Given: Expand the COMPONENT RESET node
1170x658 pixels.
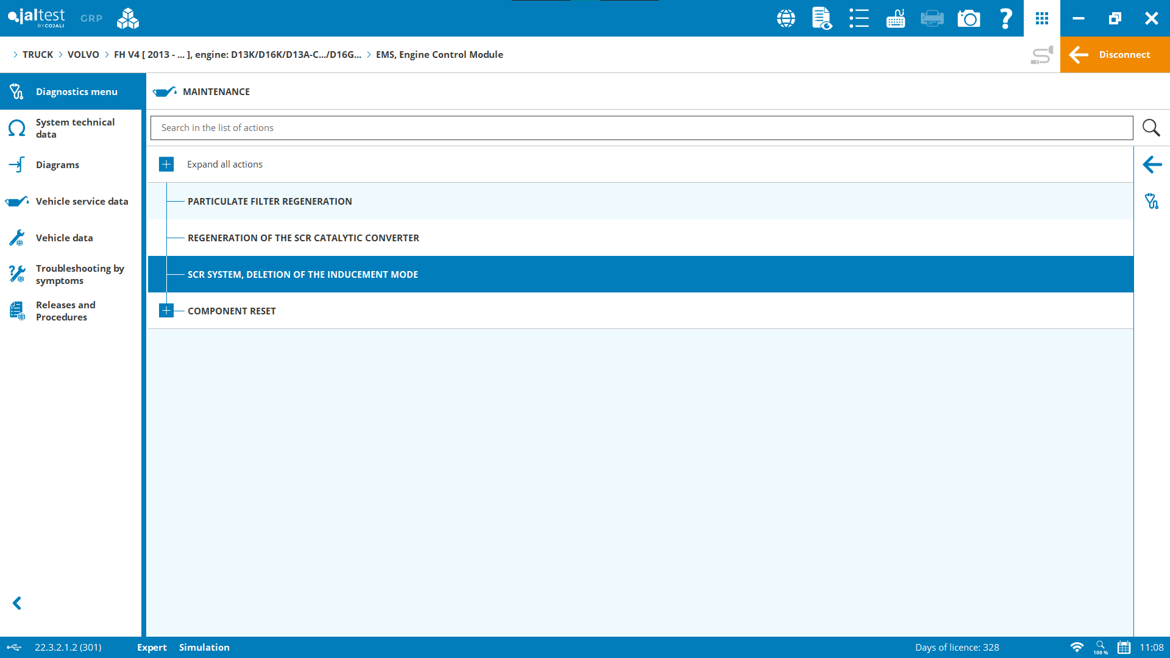Looking at the screenshot, I should [x=166, y=311].
